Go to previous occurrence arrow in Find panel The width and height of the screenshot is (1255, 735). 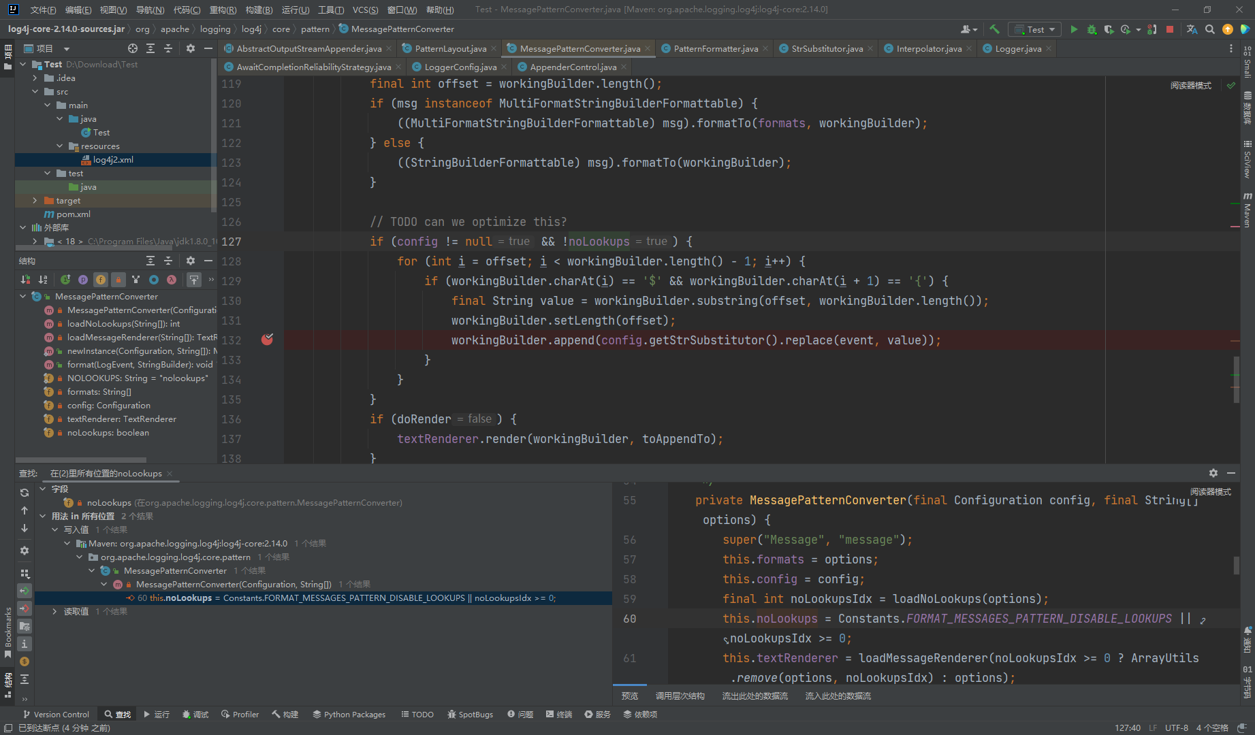[25, 510]
